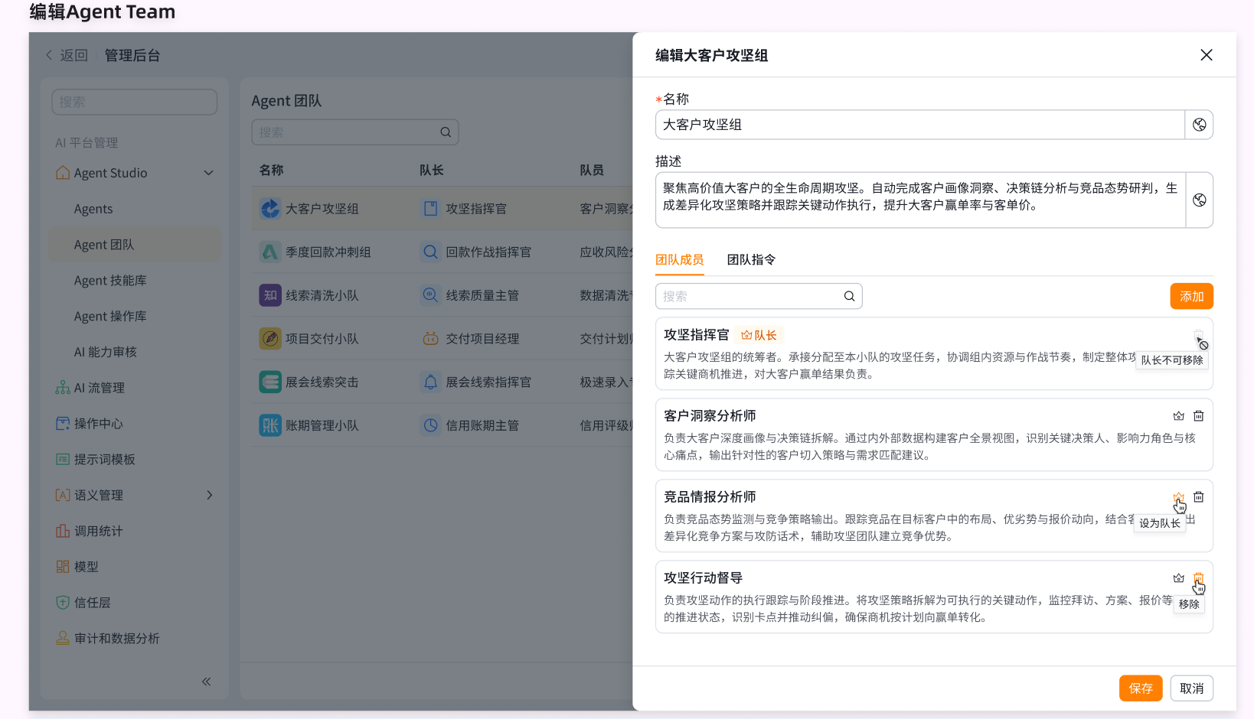Click the disabled remove icon for 攻坚指挥官

pos(1199,335)
